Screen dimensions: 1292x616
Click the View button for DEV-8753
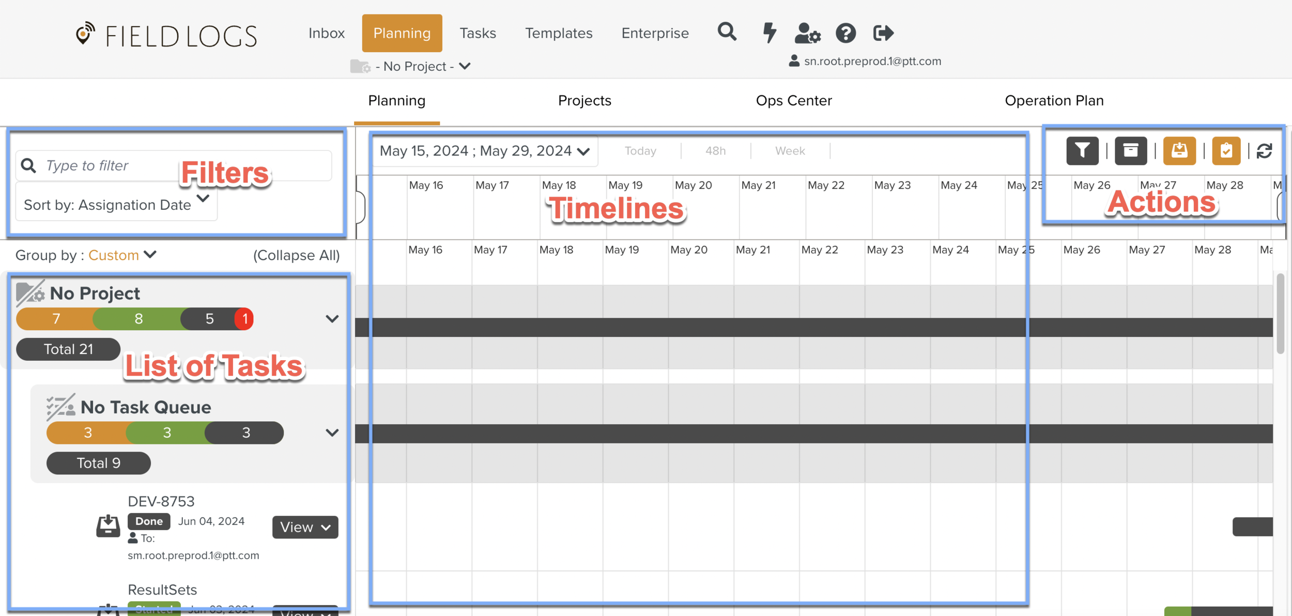pyautogui.click(x=305, y=527)
